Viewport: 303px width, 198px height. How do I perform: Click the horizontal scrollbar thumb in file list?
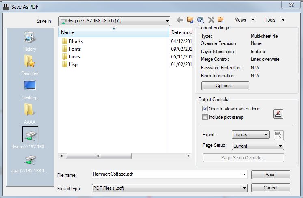99,156
